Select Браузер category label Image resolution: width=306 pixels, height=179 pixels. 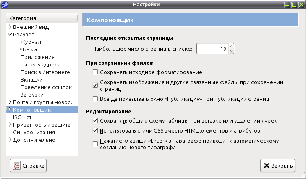point(24,34)
